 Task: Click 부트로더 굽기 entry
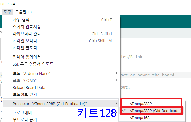click(61, 119)
